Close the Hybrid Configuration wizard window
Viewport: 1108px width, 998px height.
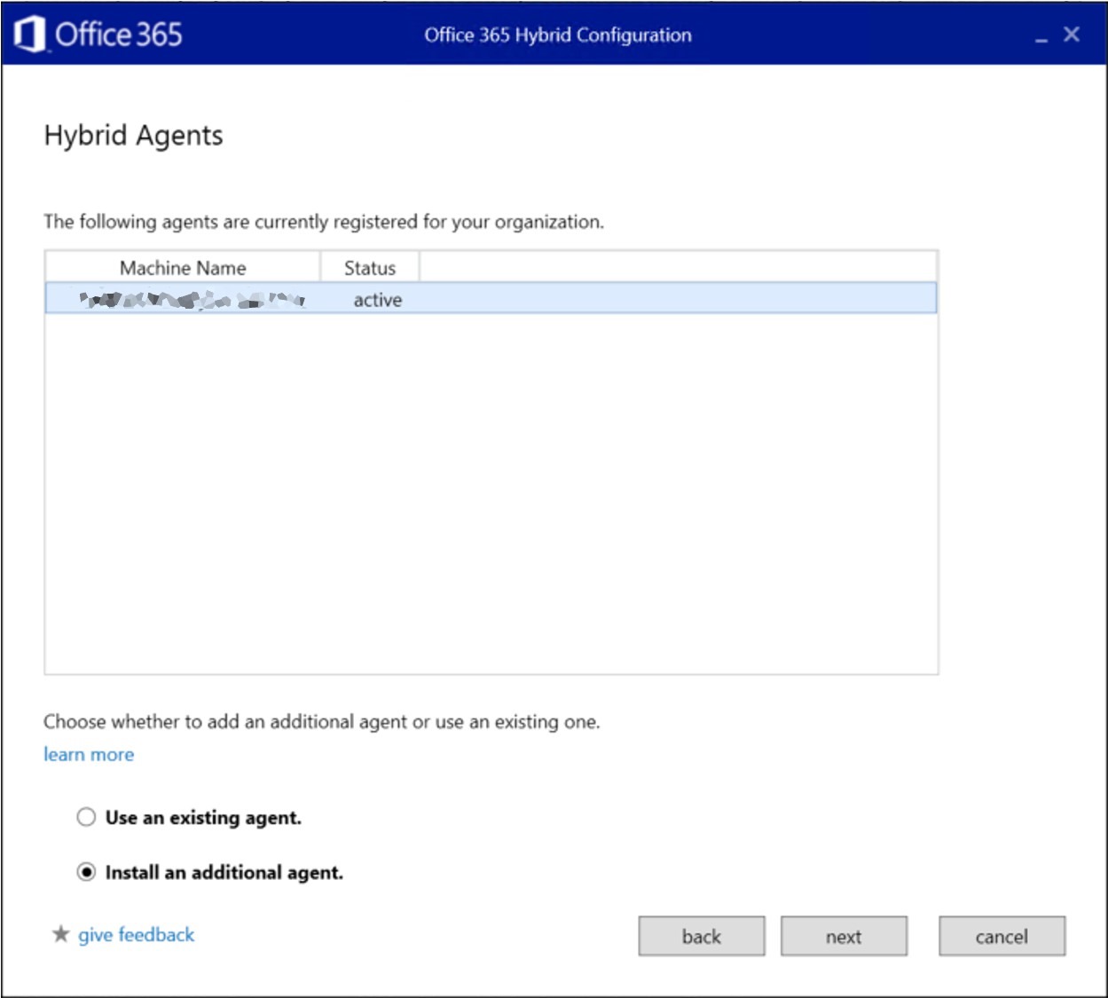pyautogui.click(x=1072, y=35)
